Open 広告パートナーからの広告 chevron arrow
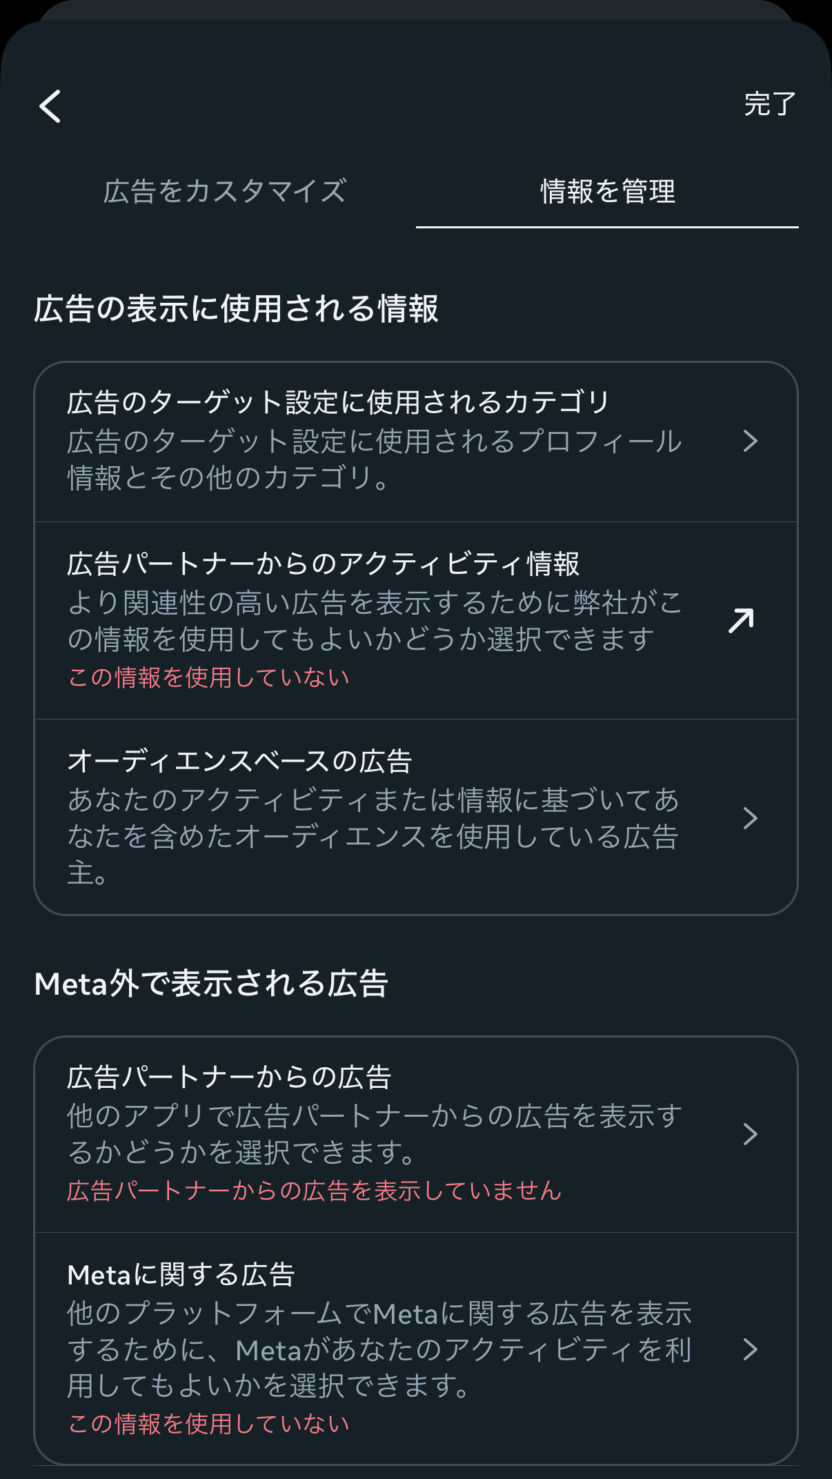832x1479 pixels. coord(751,1134)
